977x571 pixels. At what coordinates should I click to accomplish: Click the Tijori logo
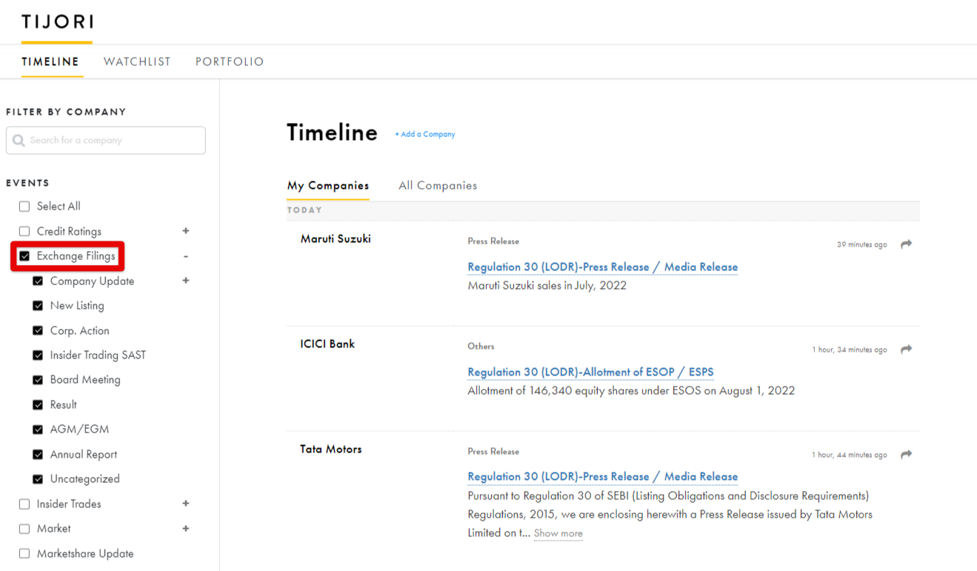pos(57,22)
